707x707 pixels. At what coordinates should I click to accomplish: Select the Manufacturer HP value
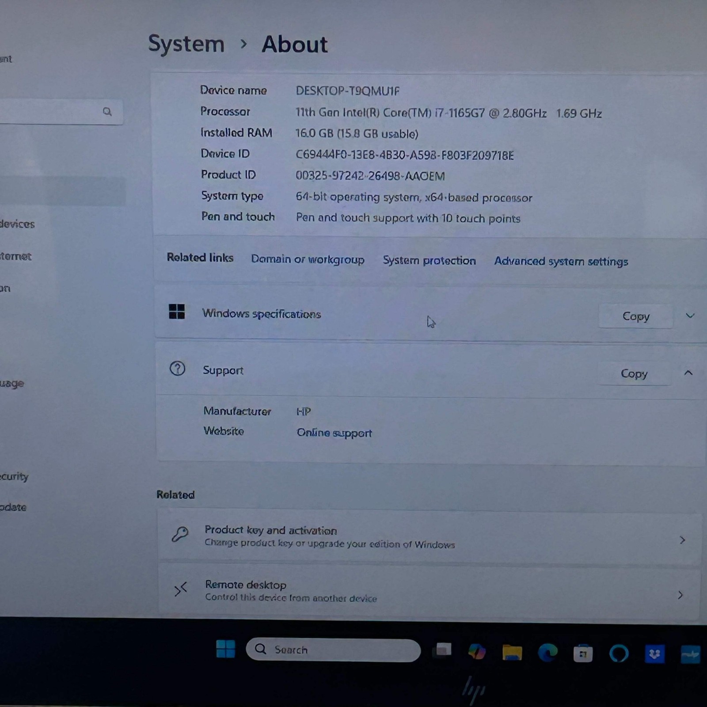[x=304, y=412]
